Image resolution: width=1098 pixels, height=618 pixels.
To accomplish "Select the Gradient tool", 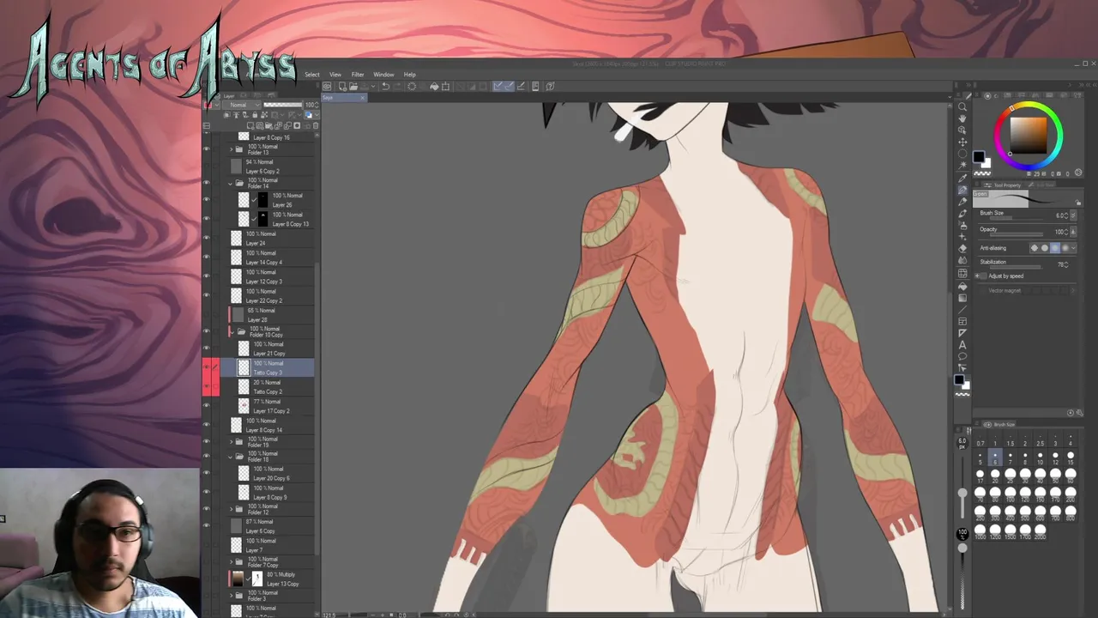I will click(x=962, y=298).
